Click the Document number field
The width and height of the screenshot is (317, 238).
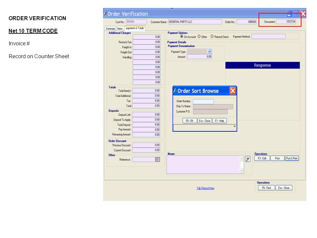(286, 22)
